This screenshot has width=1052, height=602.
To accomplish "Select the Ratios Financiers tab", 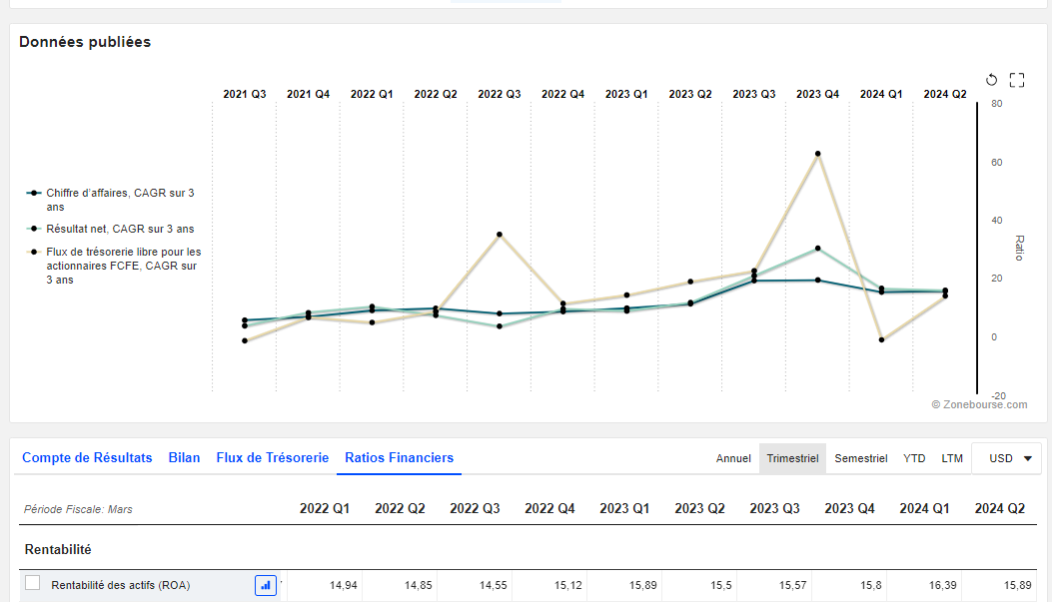I will pyautogui.click(x=399, y=458).
